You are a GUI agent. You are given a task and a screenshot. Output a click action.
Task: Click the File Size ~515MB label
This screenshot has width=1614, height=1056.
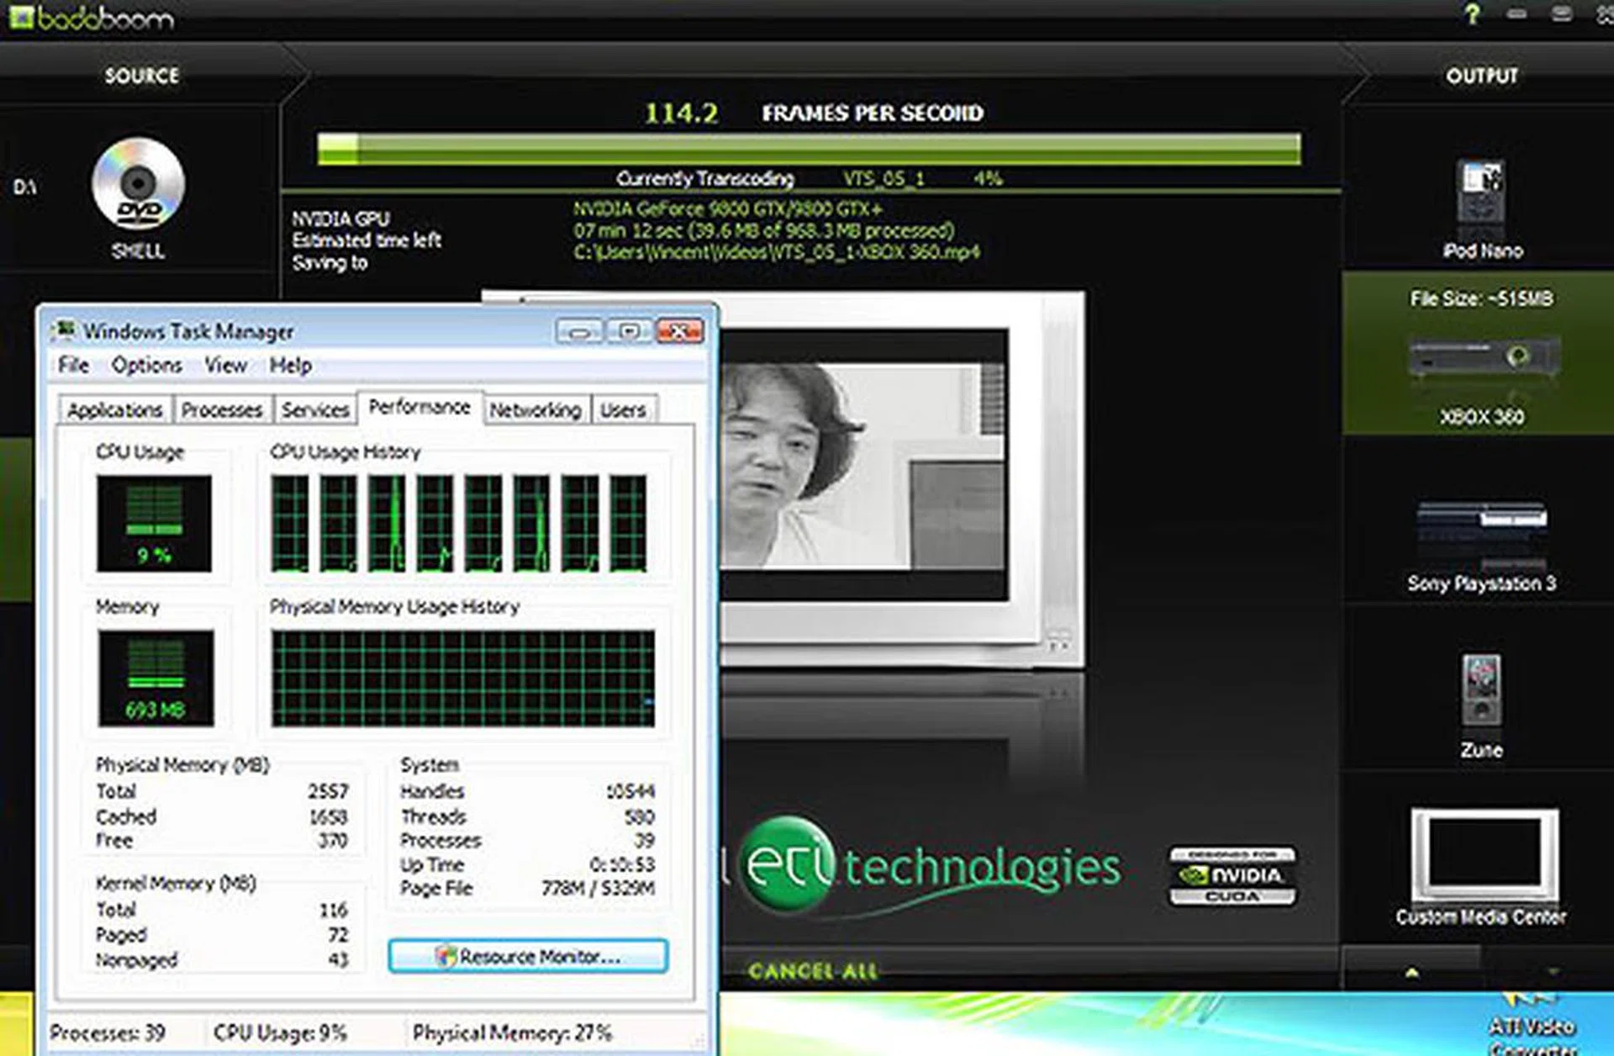tap(1481, 298)
